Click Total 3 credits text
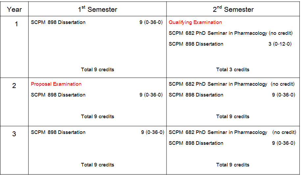This screenshot has width=301, height=175. pyautogui.click(x=233, y=70)
